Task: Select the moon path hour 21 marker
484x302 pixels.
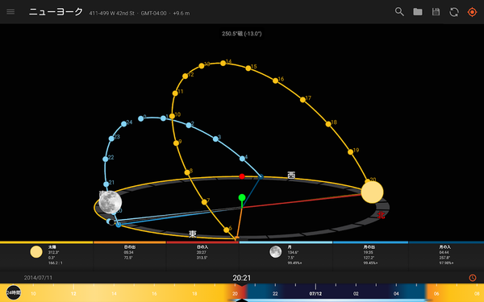Action: click(106, 184)
